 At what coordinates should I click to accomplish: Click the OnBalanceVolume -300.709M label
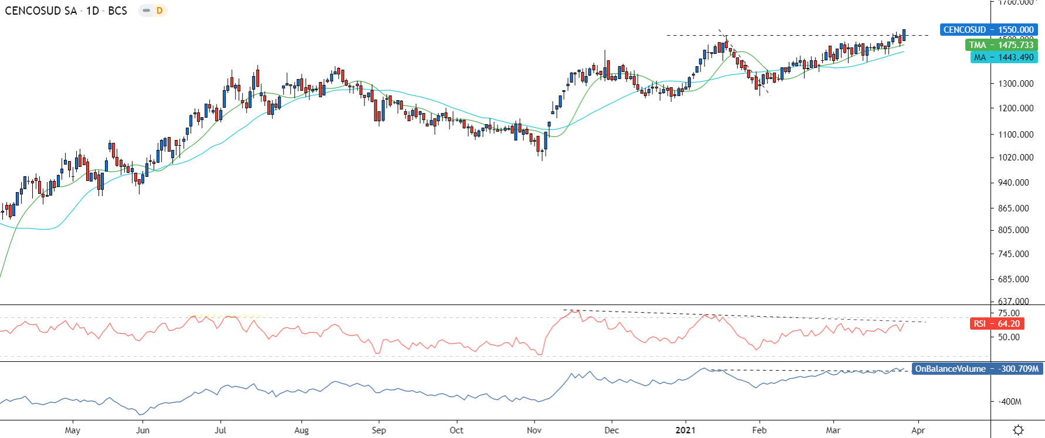pos(977,369)
